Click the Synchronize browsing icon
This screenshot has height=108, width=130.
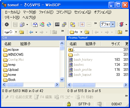pos(73,24)
